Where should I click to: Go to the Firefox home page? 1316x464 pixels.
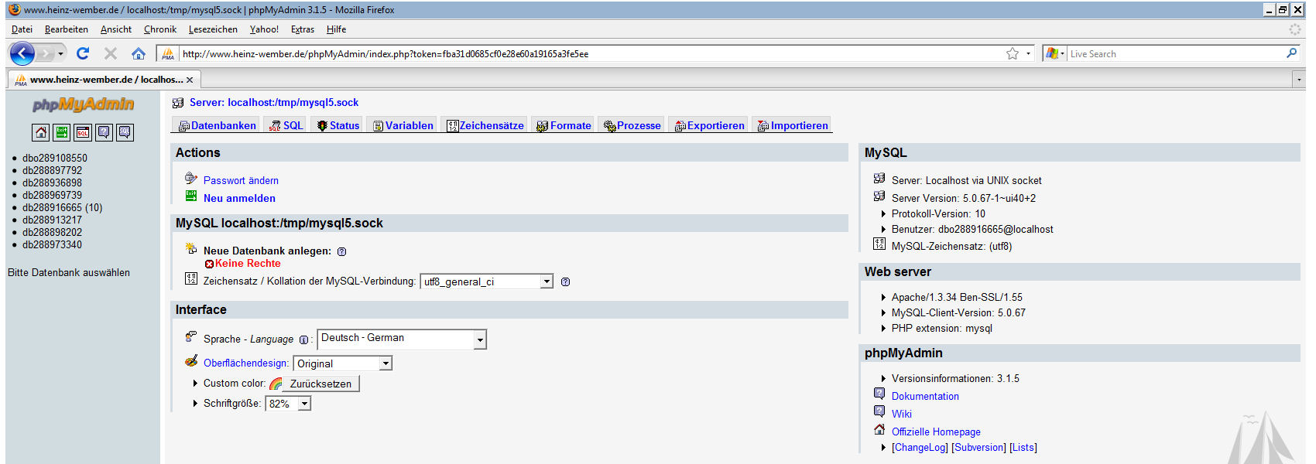[139, 53]
